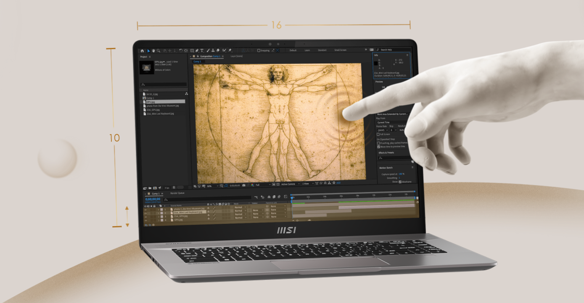
Task: Switch to the Learn workspace
Action: pos(307,50)
